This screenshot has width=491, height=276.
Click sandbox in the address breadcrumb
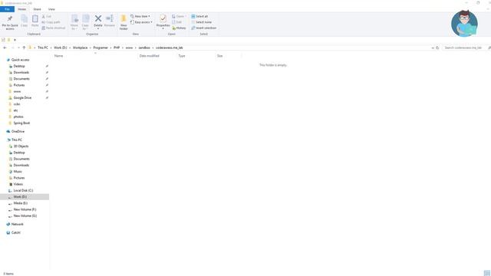coord(144,48)
